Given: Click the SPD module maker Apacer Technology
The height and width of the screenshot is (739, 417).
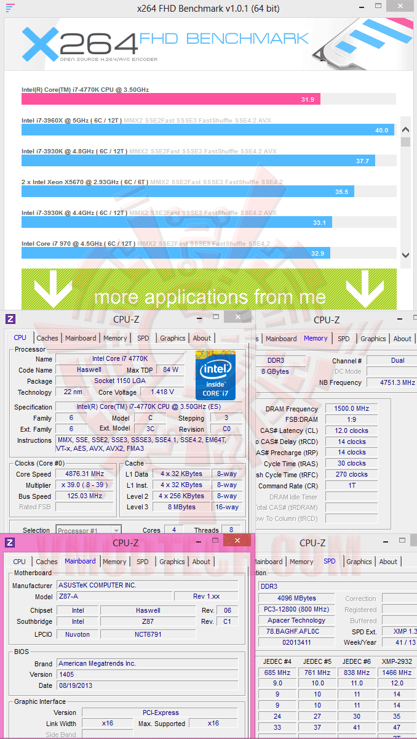Looking at the screenshot, I should (x=296, y=620).
